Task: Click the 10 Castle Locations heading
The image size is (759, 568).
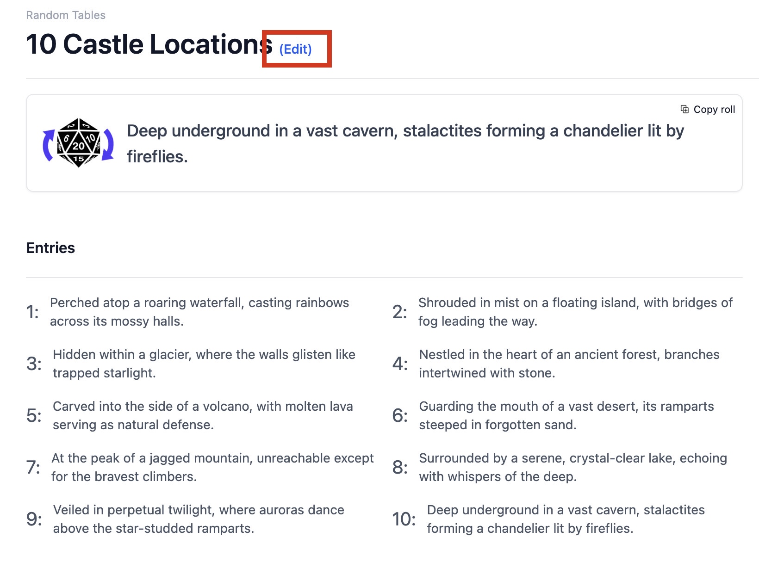Action: click(x=149, y=44)
